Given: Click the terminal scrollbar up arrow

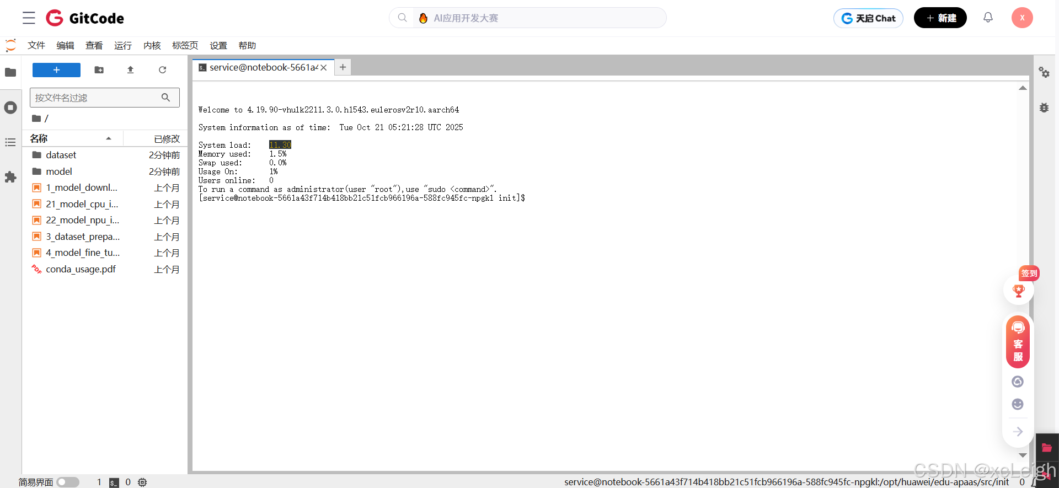Looking at the screenshot, I should 1023,88.
